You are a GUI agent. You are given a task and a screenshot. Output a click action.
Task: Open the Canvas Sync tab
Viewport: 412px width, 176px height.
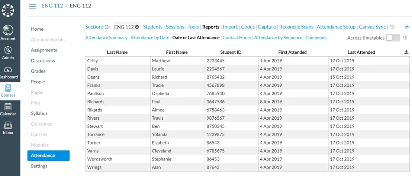point(372,27)
